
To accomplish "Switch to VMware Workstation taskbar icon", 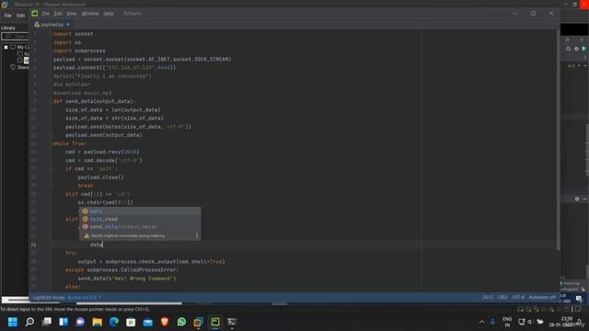I will pos(199,322).
